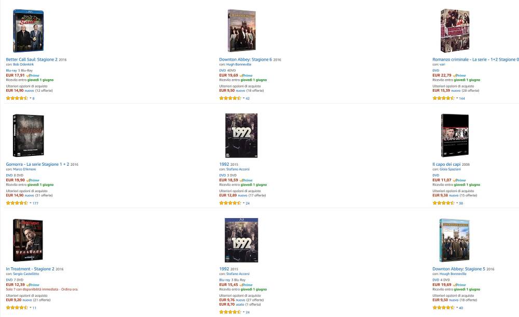
Task: Open the Better Call Saul: Stagione 2 title
Action: pos(32,60)
